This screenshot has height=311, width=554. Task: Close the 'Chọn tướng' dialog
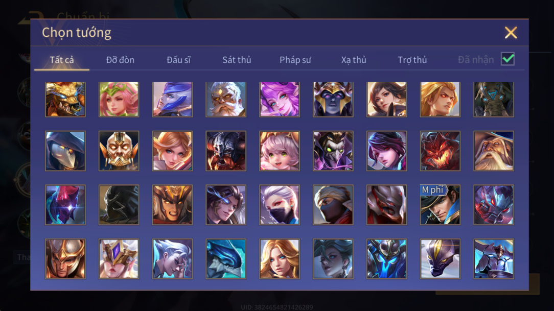click(511, 33)
